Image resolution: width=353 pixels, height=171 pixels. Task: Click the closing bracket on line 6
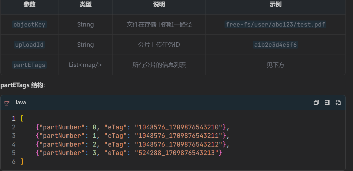pos(22,161)
